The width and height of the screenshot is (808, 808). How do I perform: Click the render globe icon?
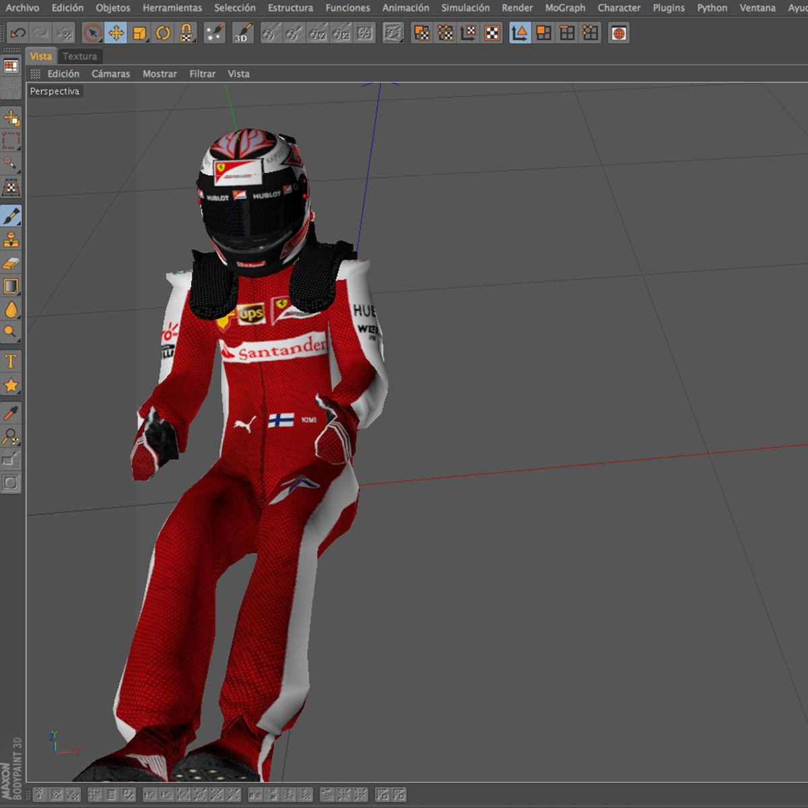(x=619, y=33)
